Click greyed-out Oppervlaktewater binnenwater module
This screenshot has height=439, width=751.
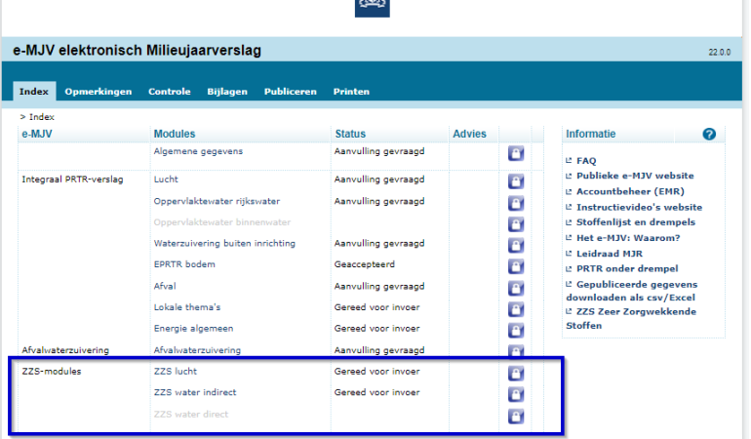[x=222, y=222]
